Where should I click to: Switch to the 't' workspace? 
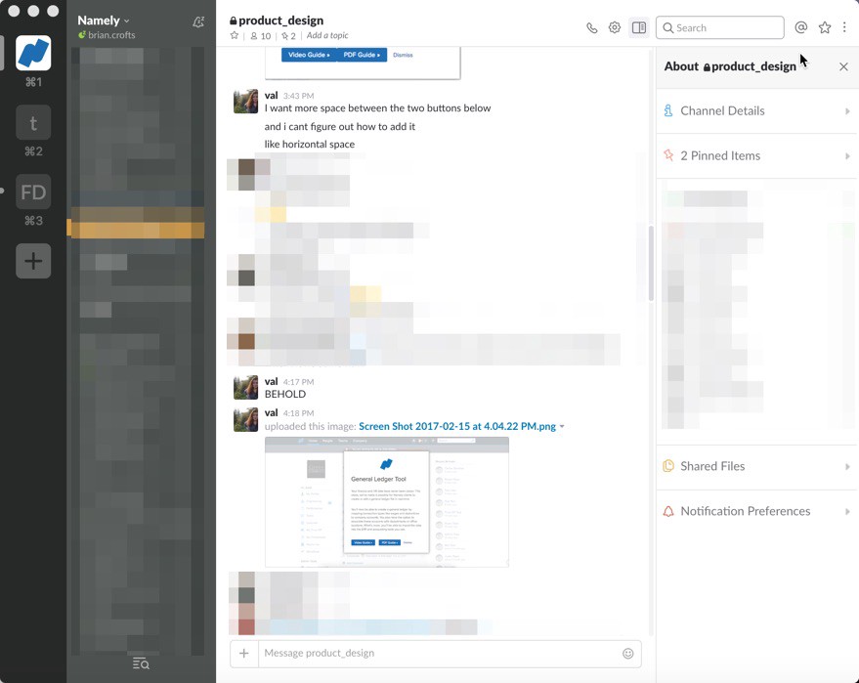pos(33,123)
